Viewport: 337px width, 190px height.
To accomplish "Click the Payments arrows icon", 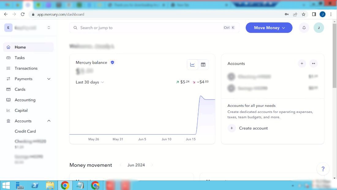I will pyautogui.click(x=8, y=79).
